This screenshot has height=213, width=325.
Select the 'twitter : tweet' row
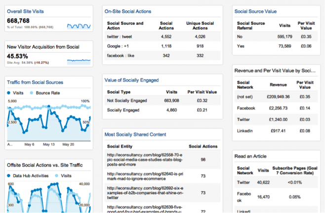[x=162, y=36]
